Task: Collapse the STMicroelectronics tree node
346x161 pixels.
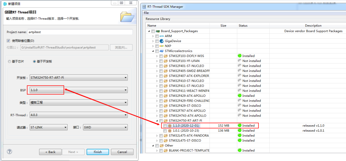Action: 153,51
